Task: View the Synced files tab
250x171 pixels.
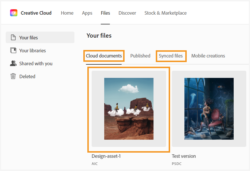Action: coord(171,56)
